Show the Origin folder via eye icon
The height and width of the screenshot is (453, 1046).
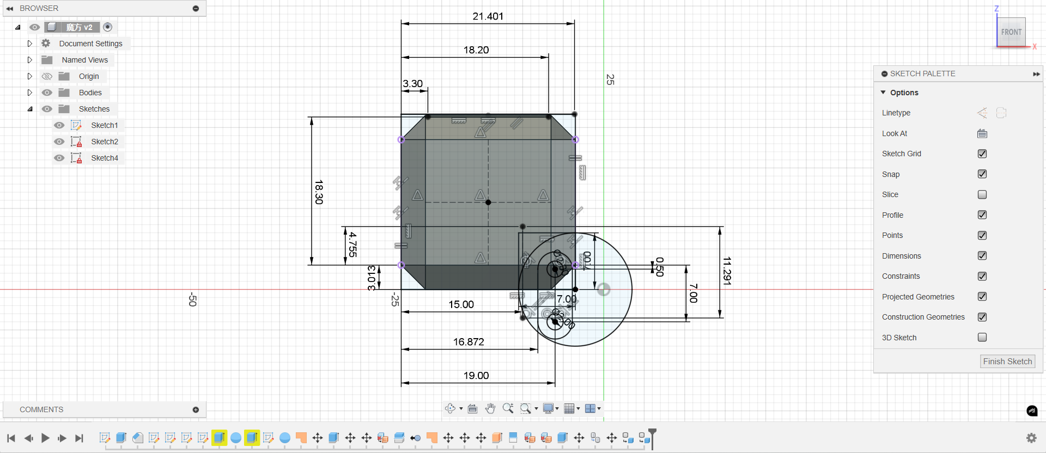click(47, 76)
